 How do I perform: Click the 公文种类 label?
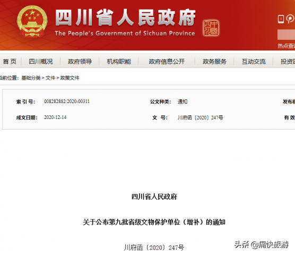(160, 101)
